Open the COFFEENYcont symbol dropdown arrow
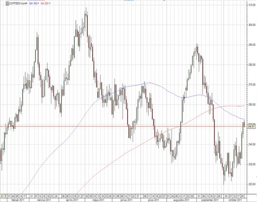257x202 pixels. tap(27, 3)
